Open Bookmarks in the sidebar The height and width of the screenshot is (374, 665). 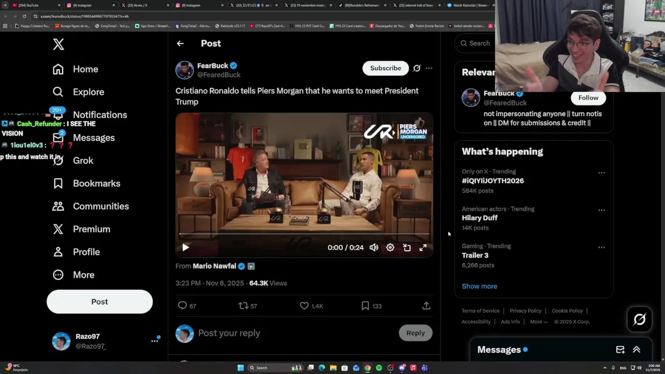pos(86,183)
